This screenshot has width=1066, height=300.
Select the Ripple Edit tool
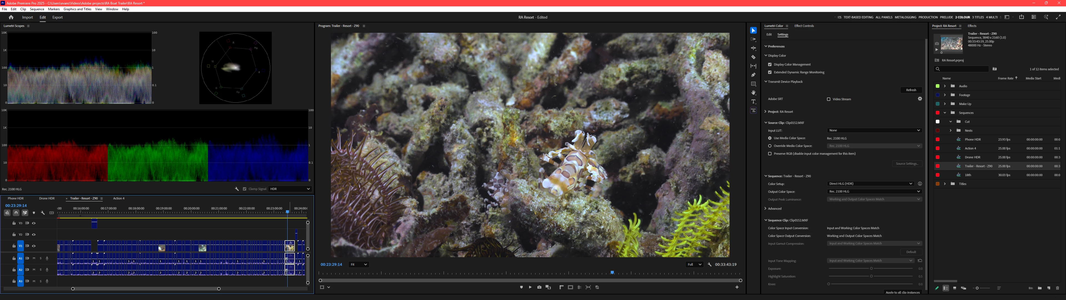[753, 48]
